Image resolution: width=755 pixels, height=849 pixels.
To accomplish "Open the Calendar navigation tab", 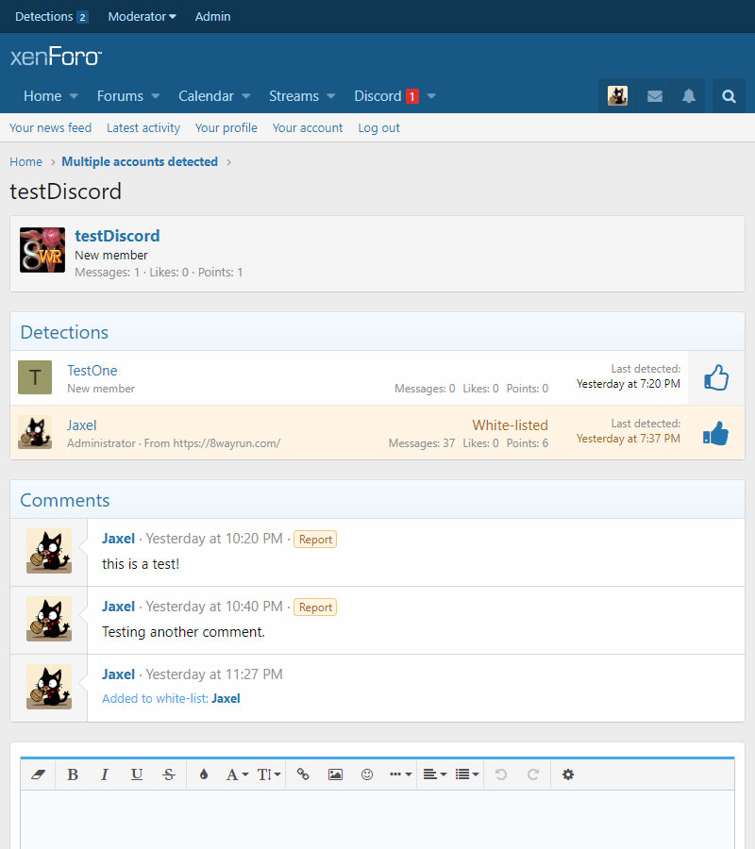I will tap(206, 96).
